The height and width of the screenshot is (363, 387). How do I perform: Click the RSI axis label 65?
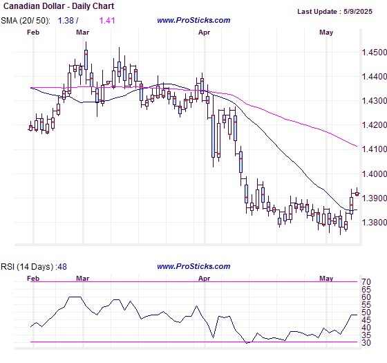tap(366, 290)
